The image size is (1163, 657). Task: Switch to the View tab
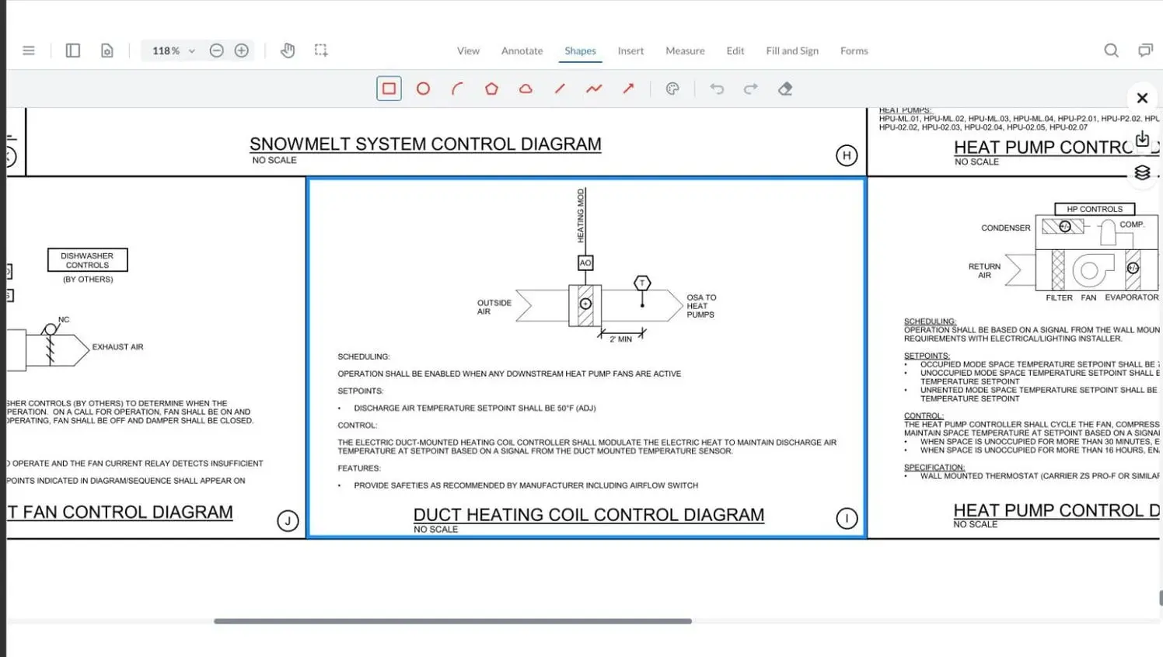(x=468, y=50)
